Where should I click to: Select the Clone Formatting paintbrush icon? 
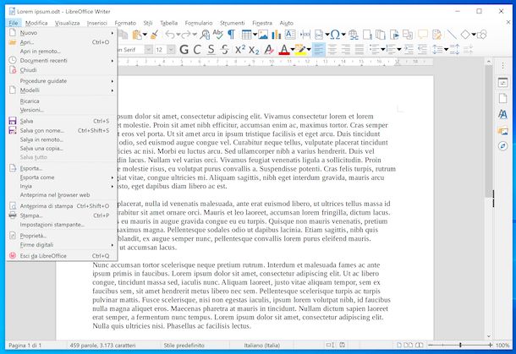(x=154, y=34)
